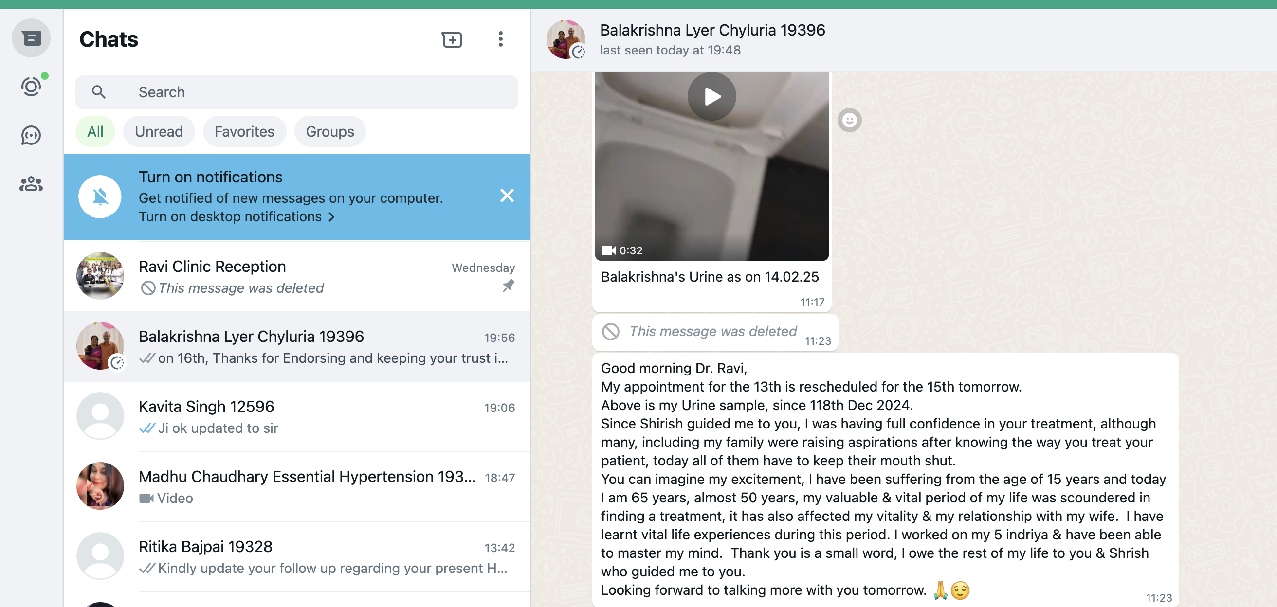Open Kavita Singh 12596 conversation
This screenshot has width=1277, height=607.
(296, 416)
